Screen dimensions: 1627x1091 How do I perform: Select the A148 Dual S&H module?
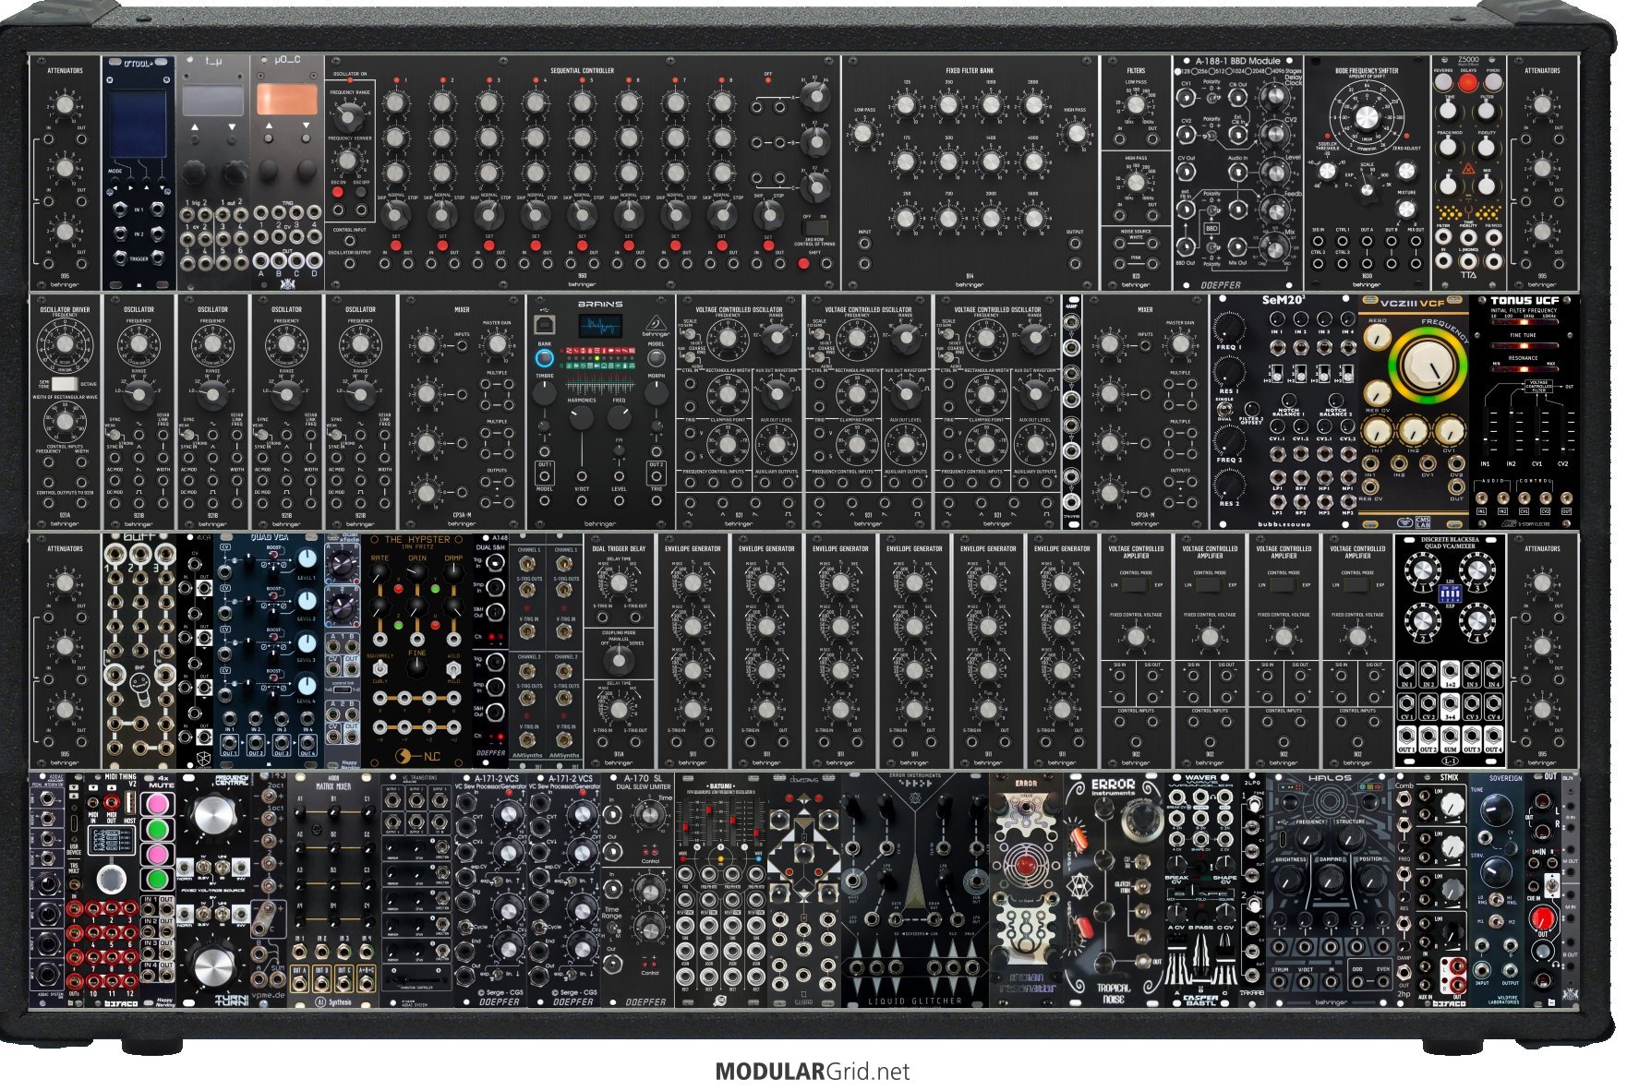coord(490,651)
